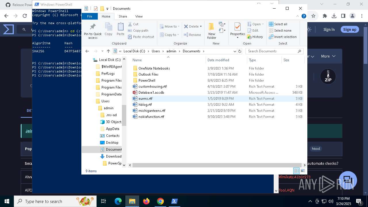This screenshot has width=368, height=207.
Task: Click Users in address path
Action: point(156,51)
